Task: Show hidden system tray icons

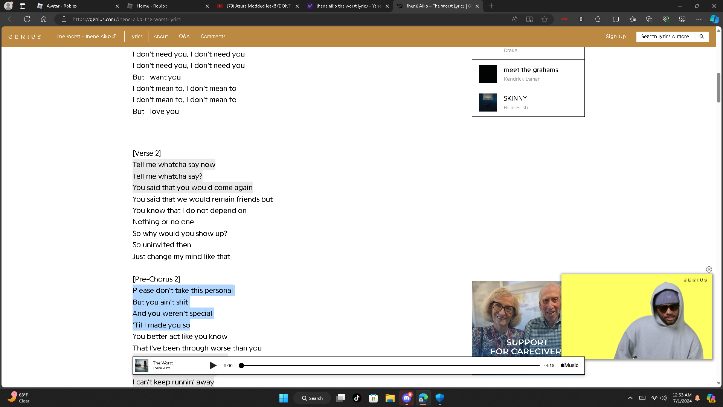Action: tap(630, 398)
